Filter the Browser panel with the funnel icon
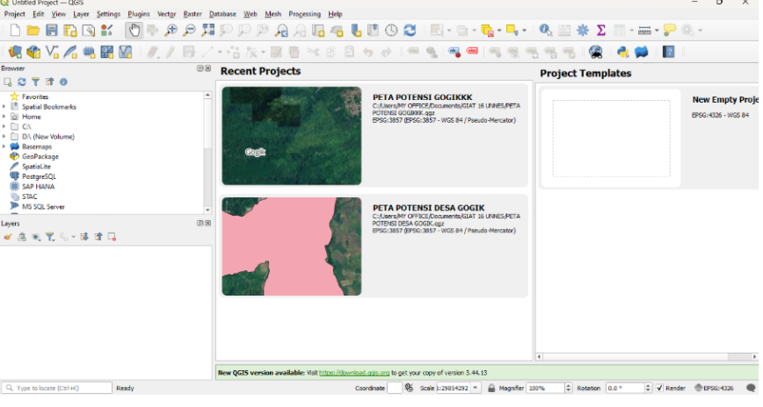Viewport: 763px width, 407px height. pos(35,82)
